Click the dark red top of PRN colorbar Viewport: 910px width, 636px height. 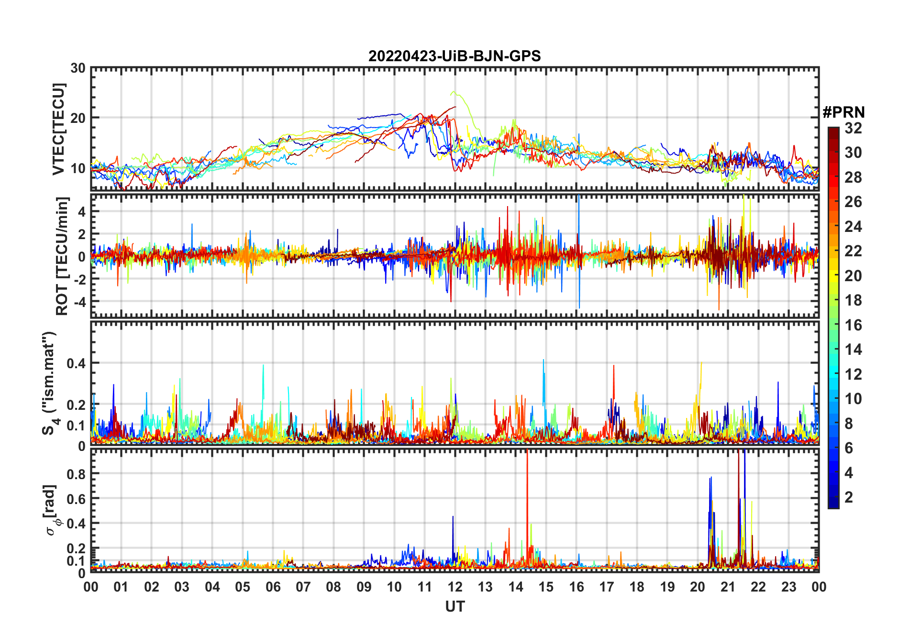833,131
